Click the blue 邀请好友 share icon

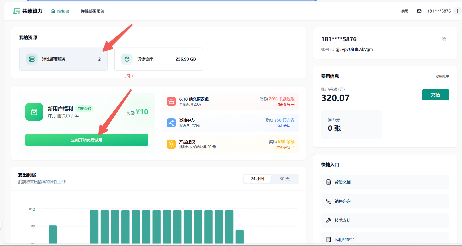tap(171, 123)
